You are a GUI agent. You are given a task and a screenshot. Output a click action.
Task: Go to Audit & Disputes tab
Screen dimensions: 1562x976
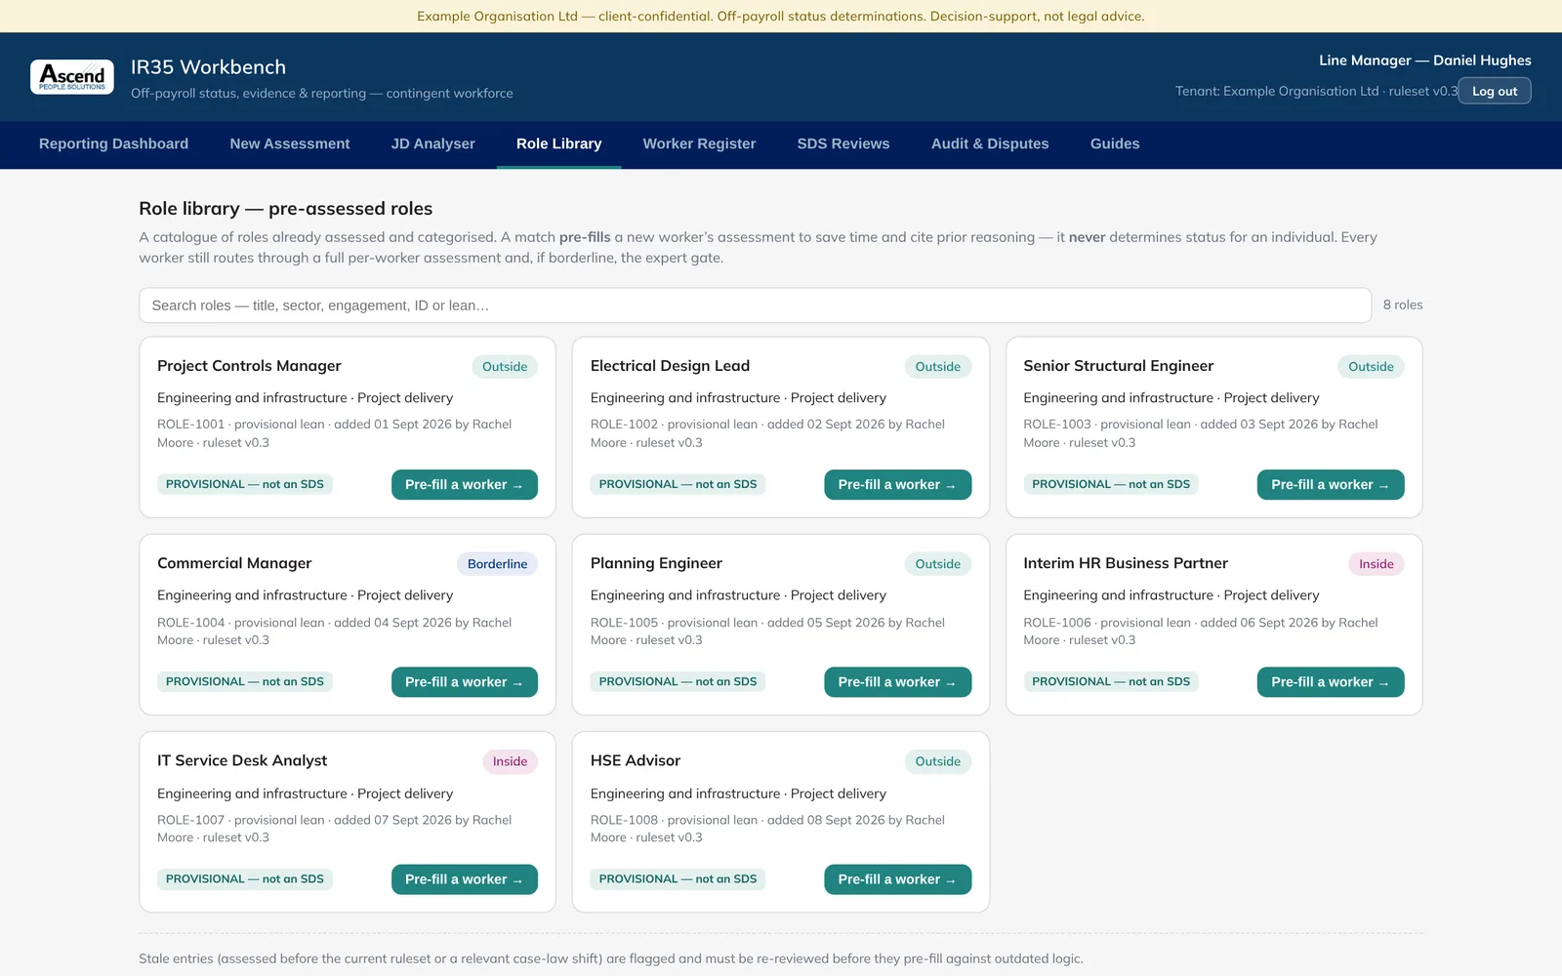tap(990, 143)
